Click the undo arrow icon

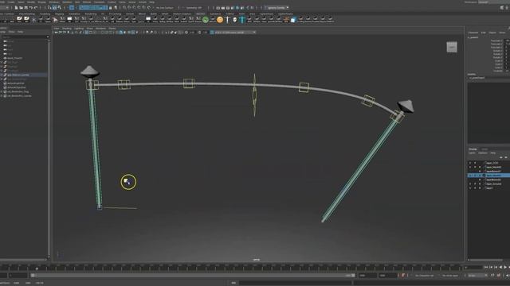pyautogui.click(x=31, y=7)
